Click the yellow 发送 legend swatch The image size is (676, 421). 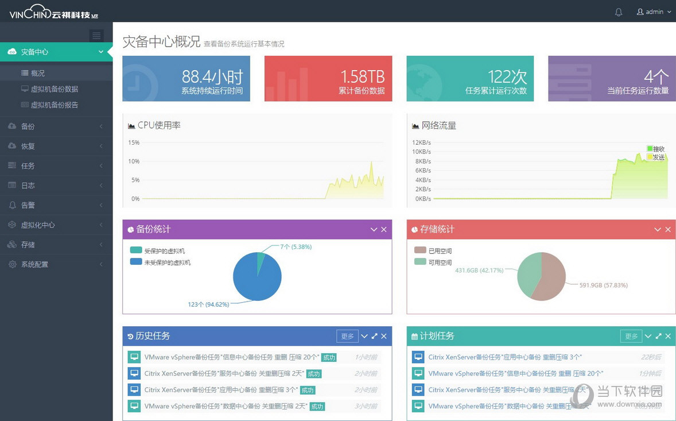(x=650, y=157)
